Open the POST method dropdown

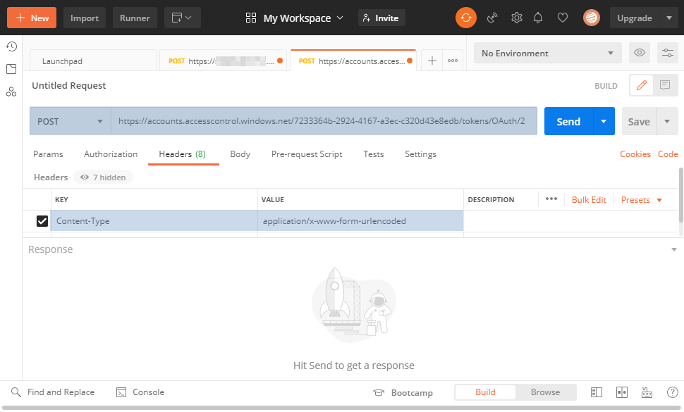[71, 121]
